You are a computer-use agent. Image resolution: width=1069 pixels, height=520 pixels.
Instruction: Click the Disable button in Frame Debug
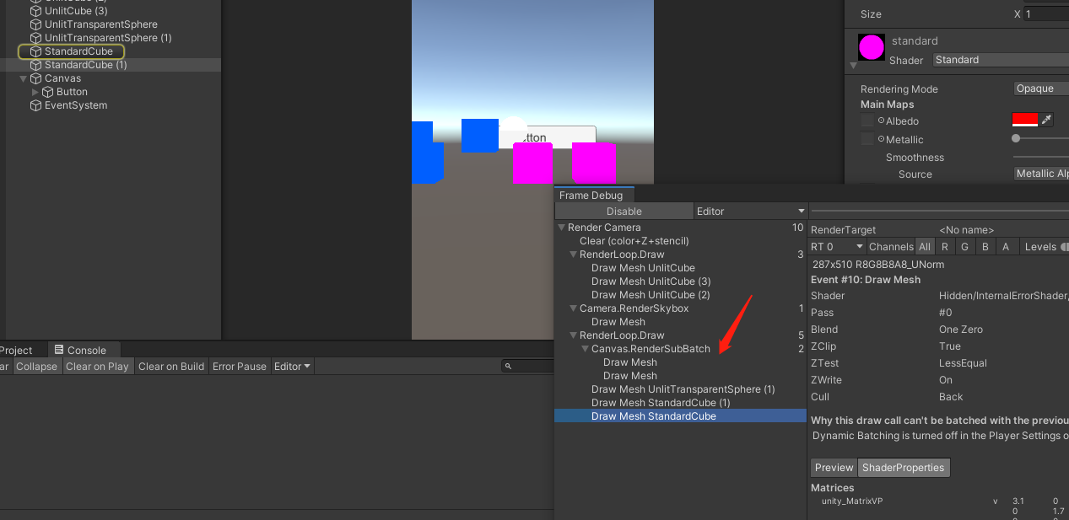point(624,212)
